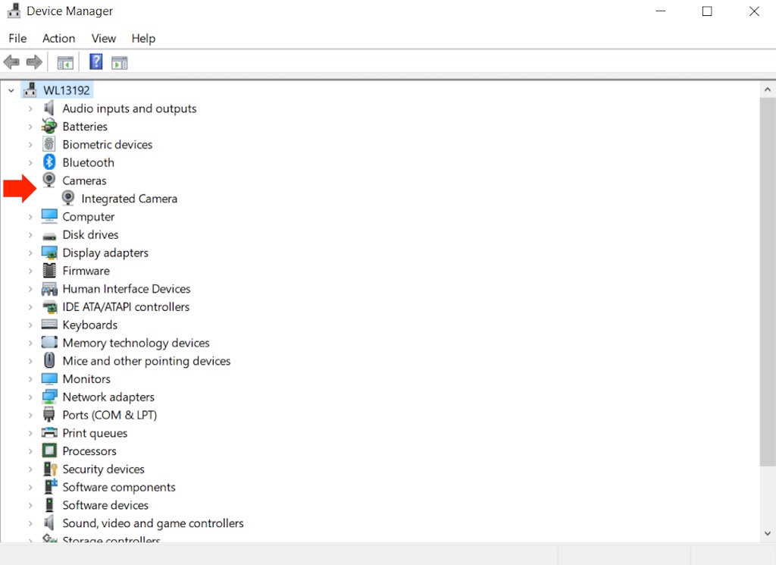
Task: Expand the Processors chevron
Action: [x=30, y=451]
